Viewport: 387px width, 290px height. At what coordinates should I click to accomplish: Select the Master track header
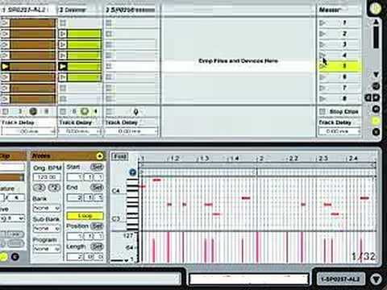[339, 10]
